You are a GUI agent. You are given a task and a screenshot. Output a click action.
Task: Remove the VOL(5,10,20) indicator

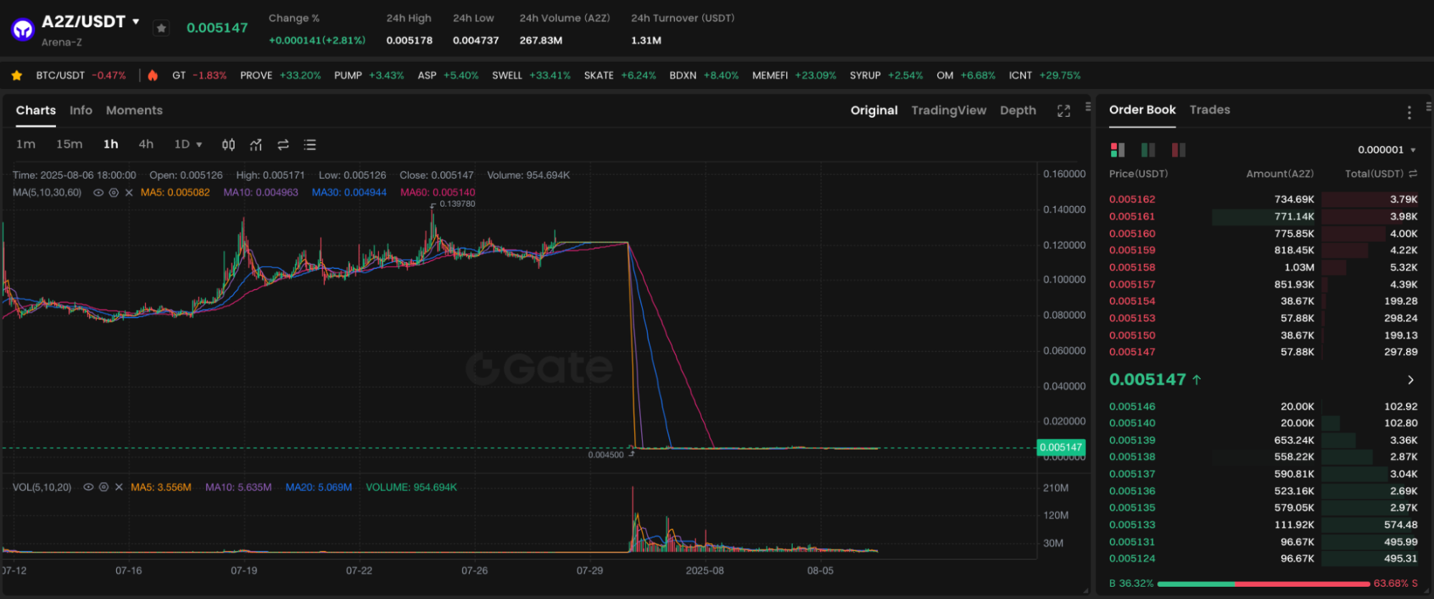[119, 487]
